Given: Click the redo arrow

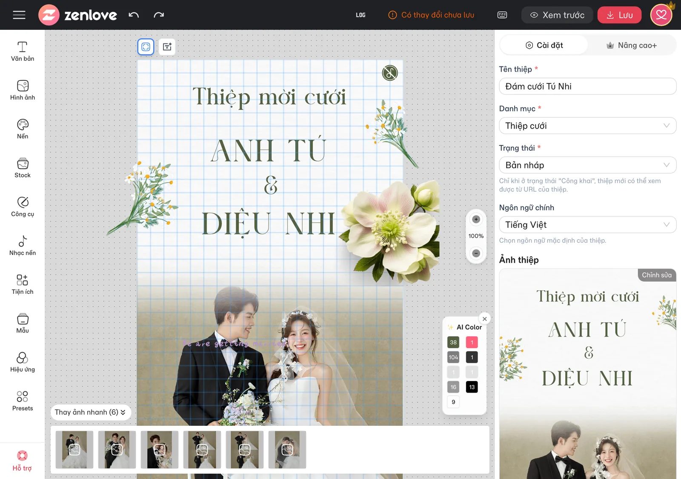Looking at the screenshot, I should 159,15.
